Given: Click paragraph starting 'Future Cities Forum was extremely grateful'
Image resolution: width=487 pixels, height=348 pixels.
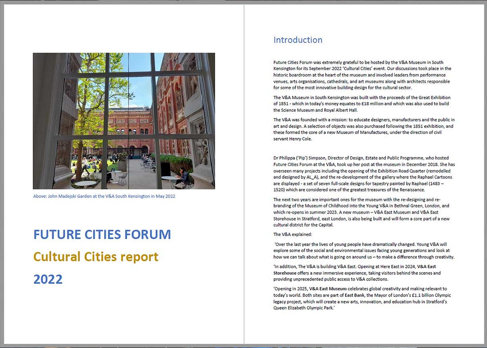Looking at the screenshot, I should 362,75.
